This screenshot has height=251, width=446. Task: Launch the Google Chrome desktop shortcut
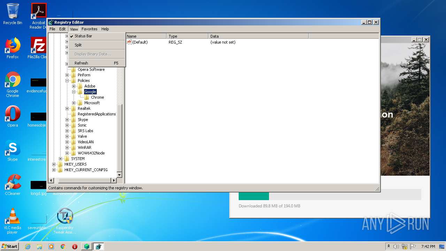(13, 84)
